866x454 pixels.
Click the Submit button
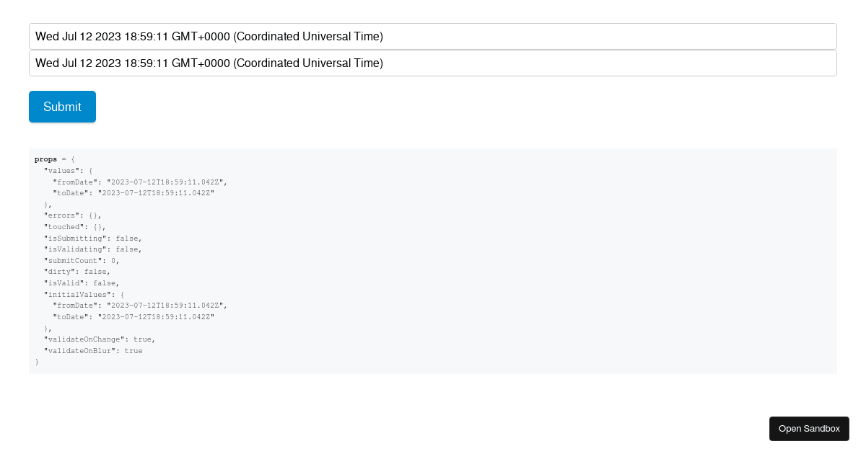pos(62,106)
